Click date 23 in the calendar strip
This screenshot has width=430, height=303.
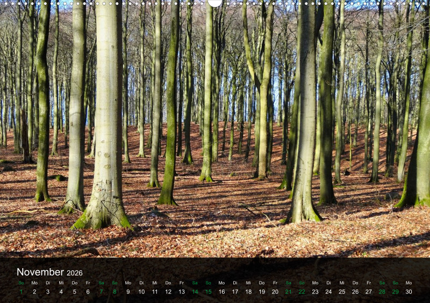315,292
